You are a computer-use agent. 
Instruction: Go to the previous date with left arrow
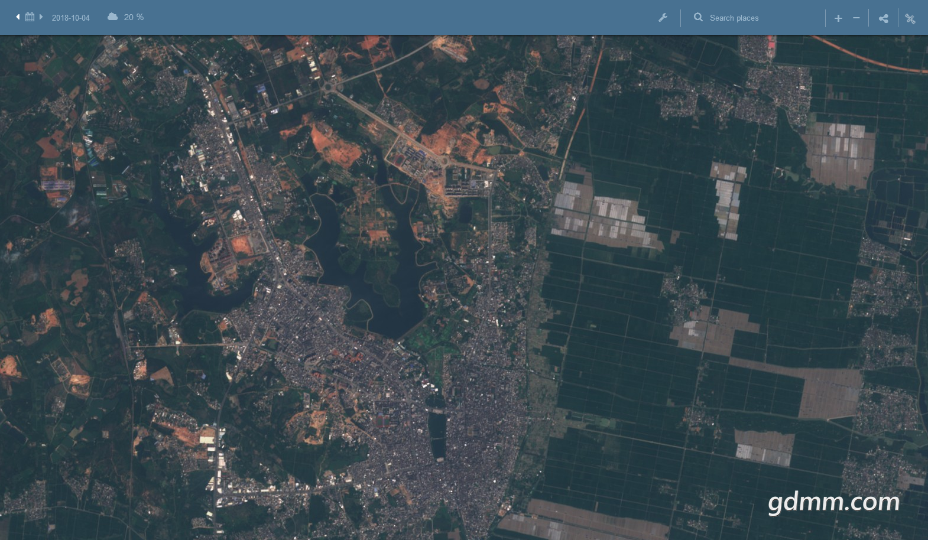coord(18,17)
